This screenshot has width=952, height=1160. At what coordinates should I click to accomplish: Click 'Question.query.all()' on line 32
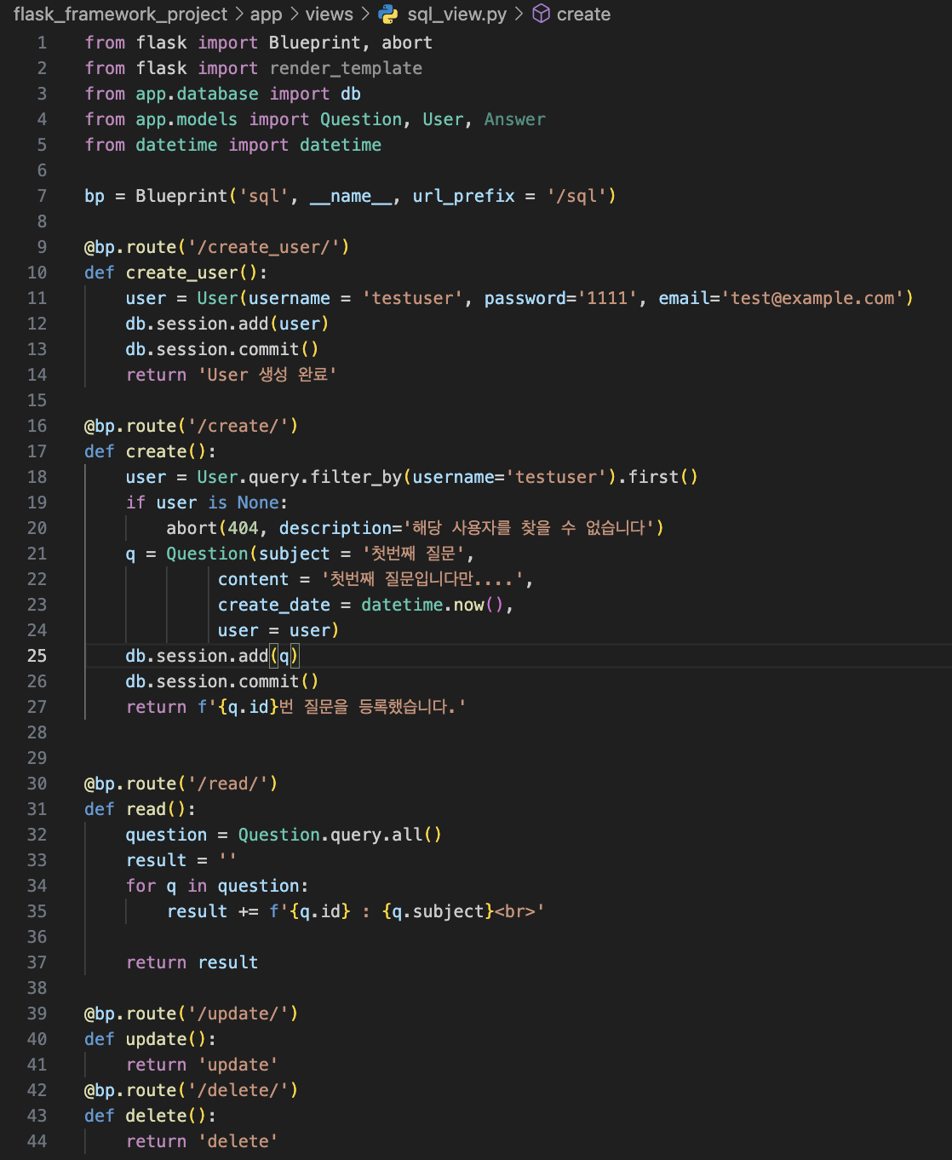click(340, 835)
